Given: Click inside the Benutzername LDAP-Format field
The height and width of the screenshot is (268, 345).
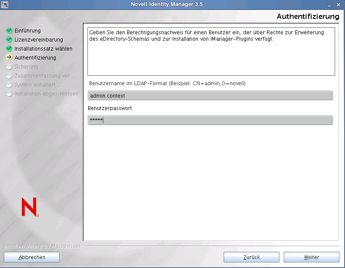Looking at the screenshot, I should (210, 95).
